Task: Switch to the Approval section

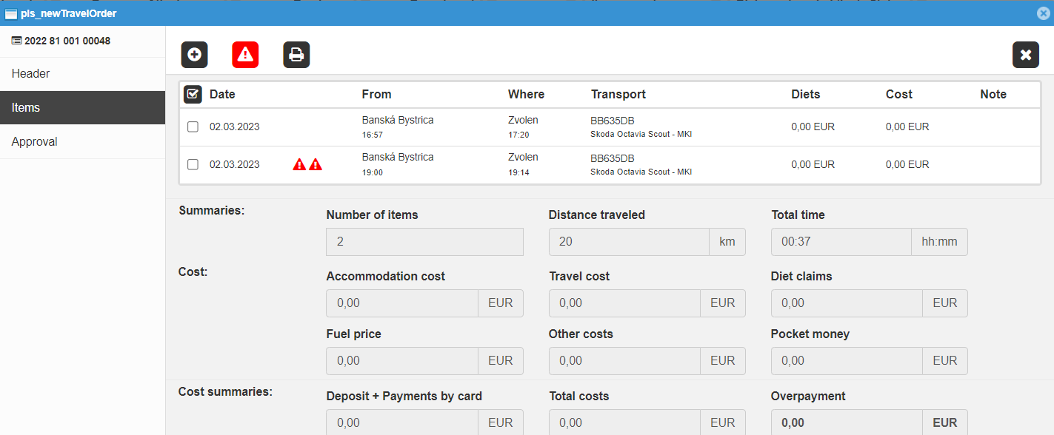Action: click(x=82, y=142)
